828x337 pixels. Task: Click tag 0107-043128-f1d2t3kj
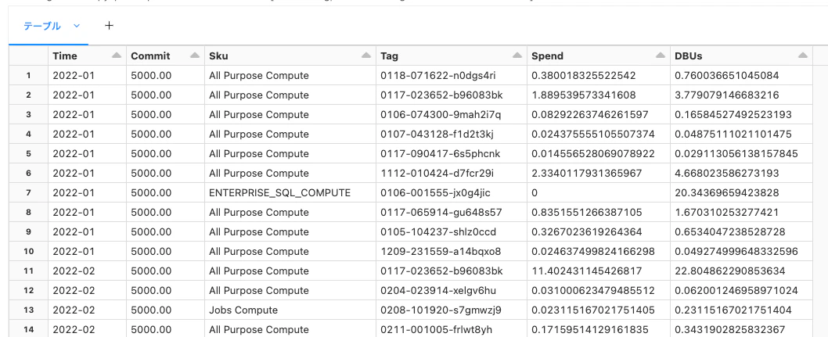coord(437,134)
